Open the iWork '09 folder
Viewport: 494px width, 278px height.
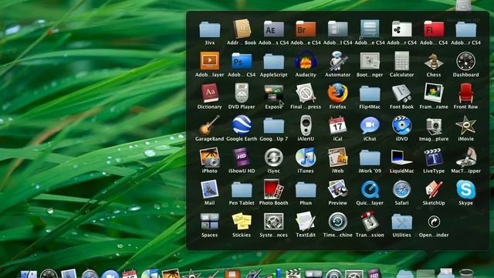370,158
